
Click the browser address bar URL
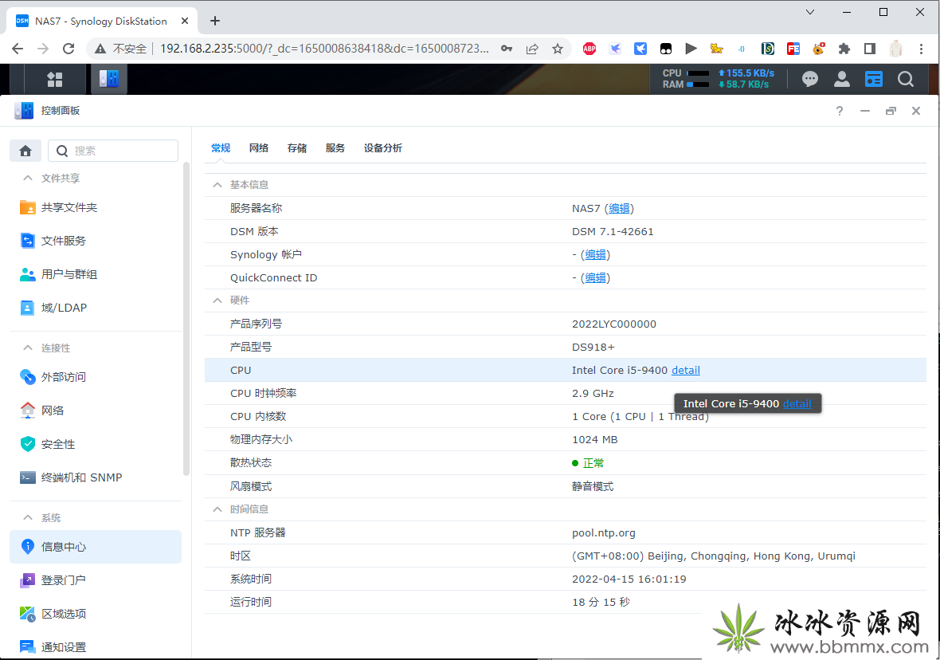point(324,49)
